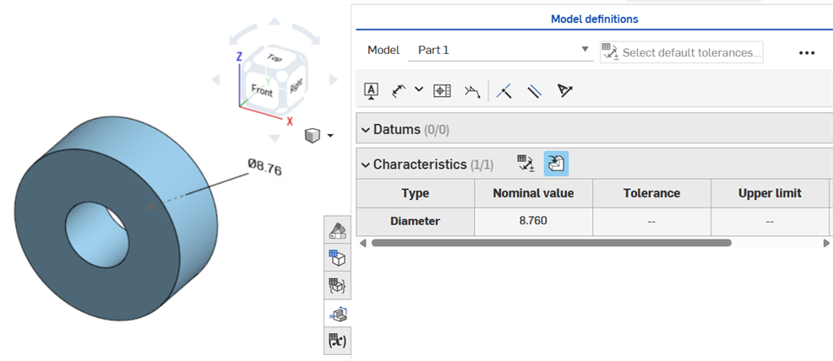Collapse the Datums section
The width and height of the screenshot is (833, 361).
point(366,130)
